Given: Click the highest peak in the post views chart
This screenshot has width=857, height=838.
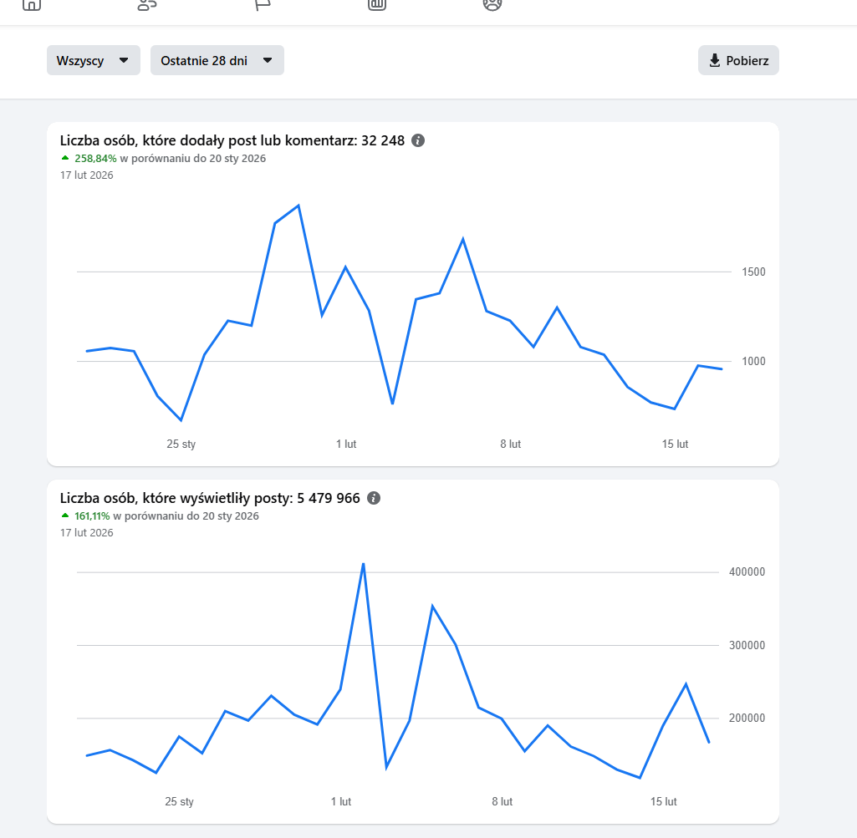Looking at the screenshot, I should (363, 564).
